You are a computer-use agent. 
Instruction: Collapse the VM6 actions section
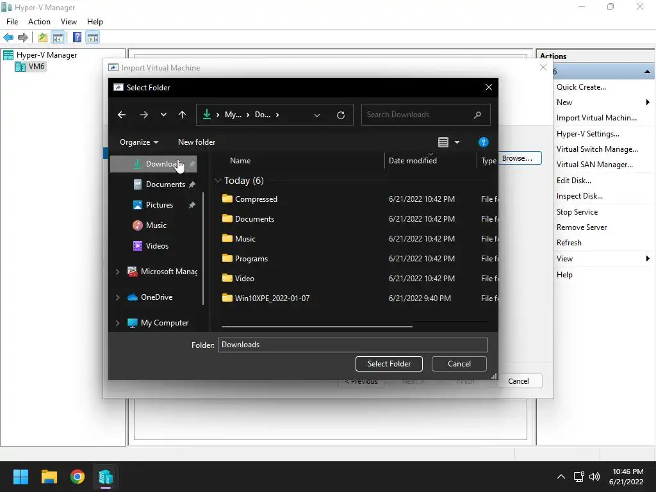[647, 72]
